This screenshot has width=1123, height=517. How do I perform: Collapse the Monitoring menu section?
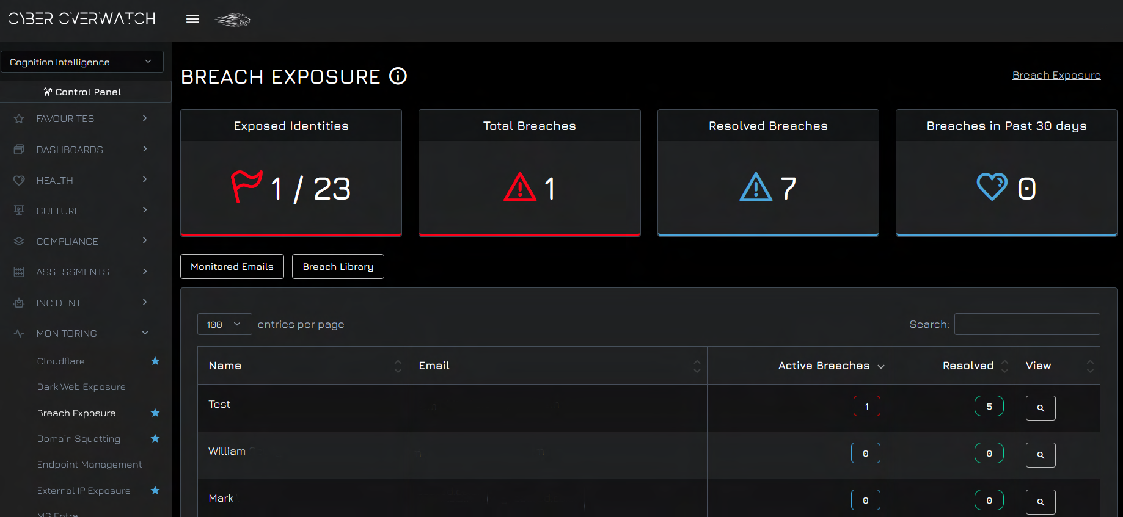[x=86, y=333]
